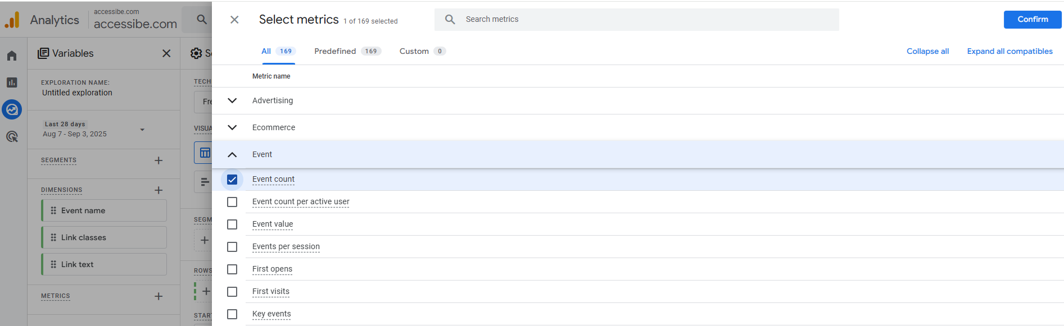This screenshot has width=1064, height=326.
Task: Click the search icon in metrics search
Action: tap(450, 20)
